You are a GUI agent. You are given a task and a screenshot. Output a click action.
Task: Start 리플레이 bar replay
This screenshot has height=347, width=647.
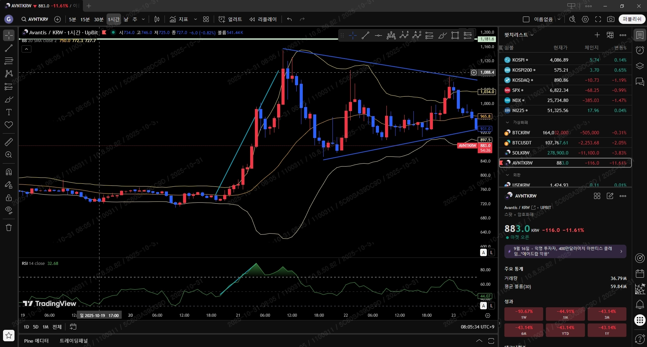[263, 19]
